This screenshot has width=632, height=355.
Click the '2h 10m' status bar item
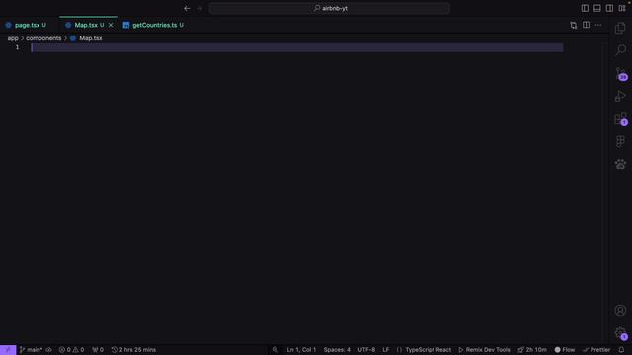[532, 350]
